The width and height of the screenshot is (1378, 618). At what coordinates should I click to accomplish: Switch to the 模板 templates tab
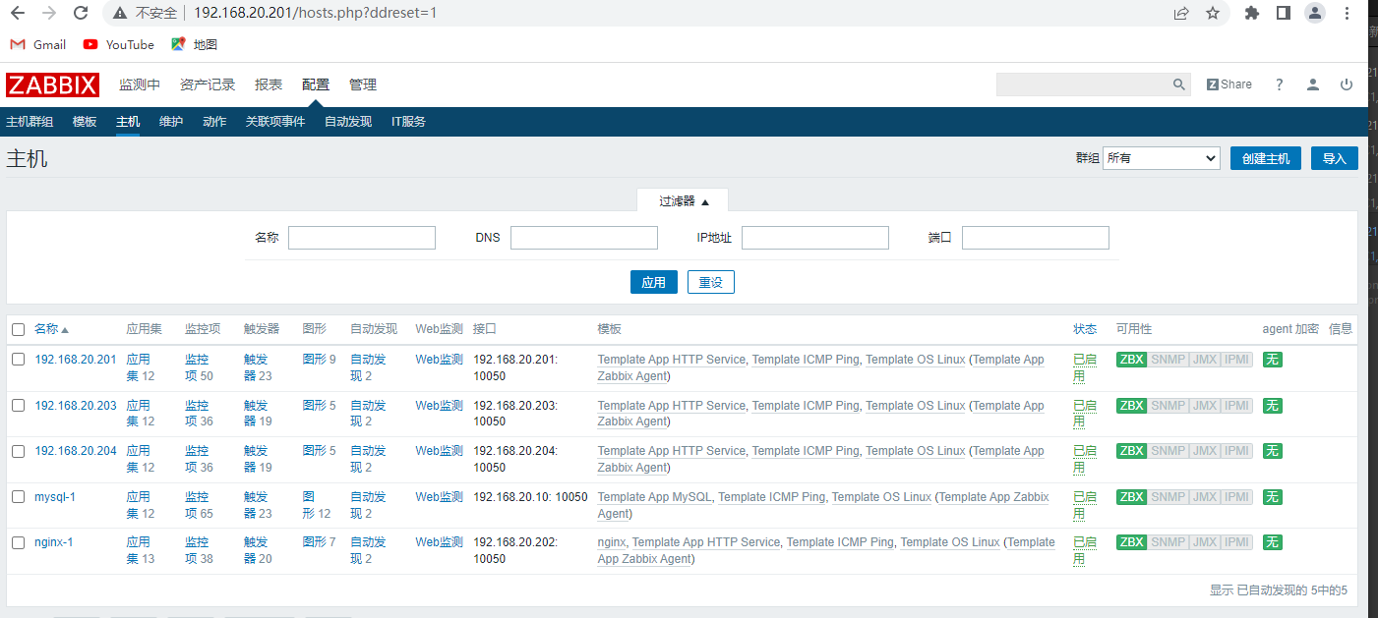pos(85,122)
